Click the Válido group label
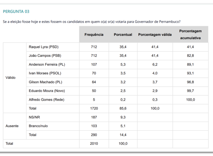 11,78
